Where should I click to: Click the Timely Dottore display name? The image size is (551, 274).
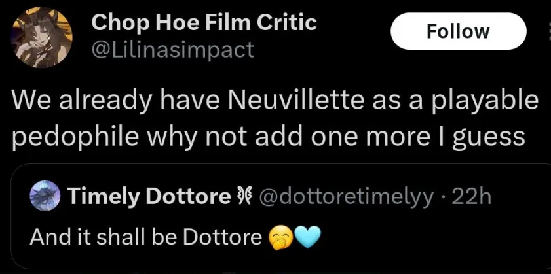coord(149,196)
